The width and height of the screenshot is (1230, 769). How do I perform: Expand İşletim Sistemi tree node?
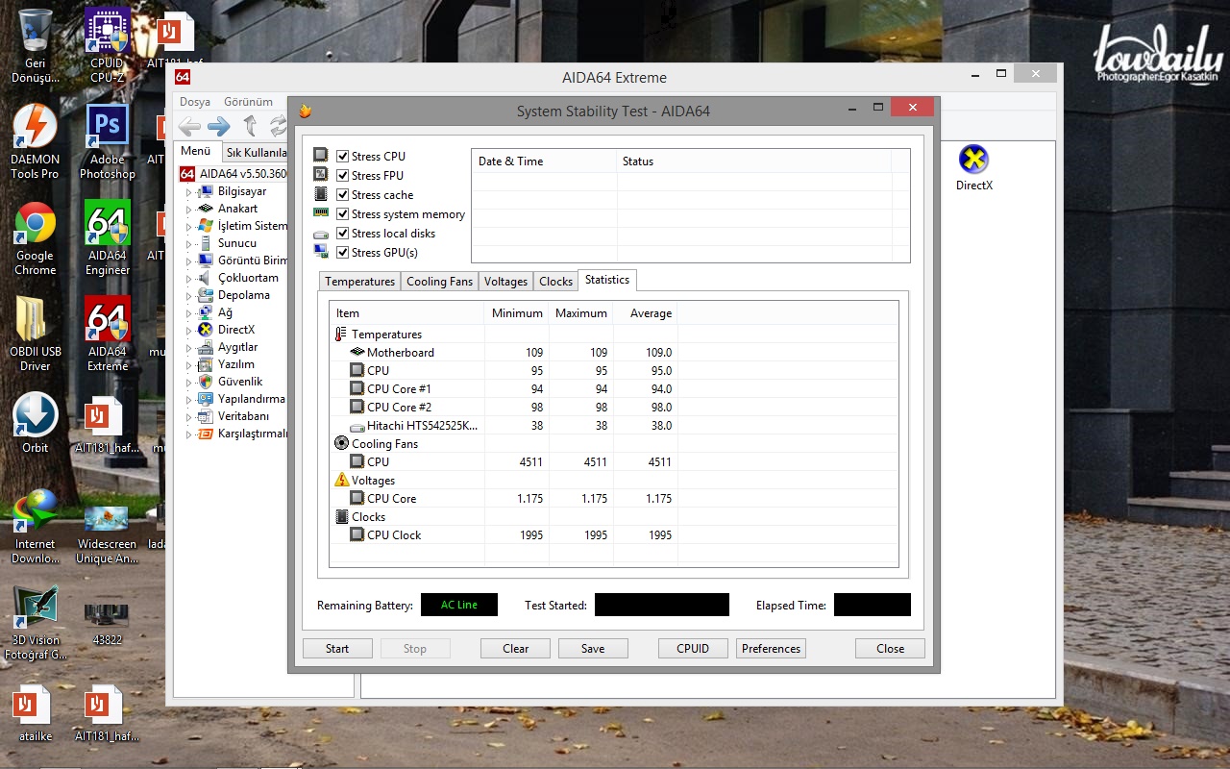(x=188, y=226)
